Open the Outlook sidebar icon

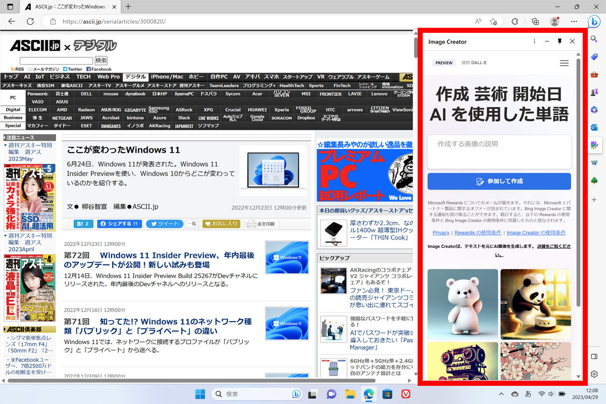click(x=594, y=127)
